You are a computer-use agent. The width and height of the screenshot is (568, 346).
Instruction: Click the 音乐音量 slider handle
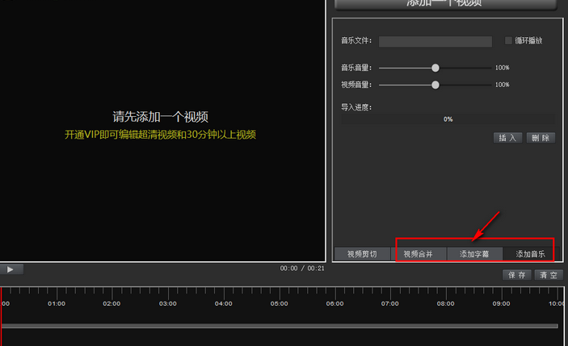pyautogui.click(x=435, y=69)
